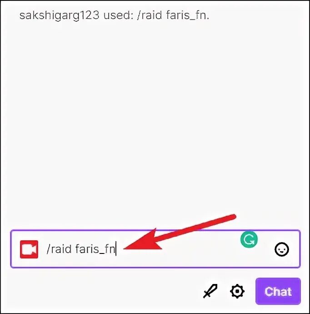Open chat settings gear icon
This screenshot has width=310, height=314.
pos(237,291)
